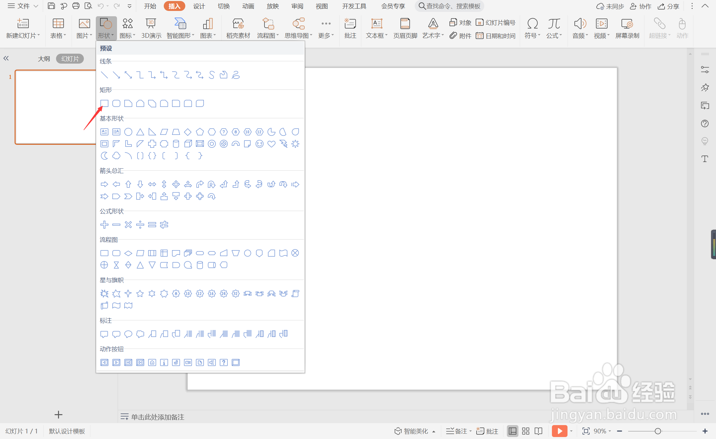Open the 图片 picture dropdown

click(x=84, y=35)
